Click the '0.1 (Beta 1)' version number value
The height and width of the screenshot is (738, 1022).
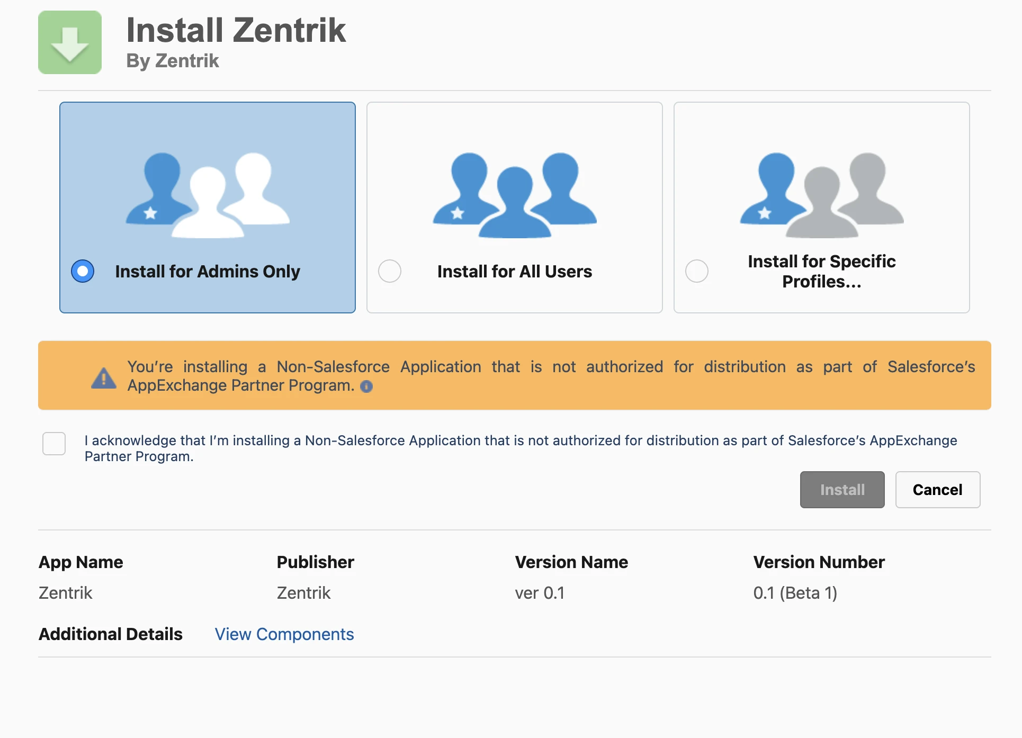click(x=795, y=593)
